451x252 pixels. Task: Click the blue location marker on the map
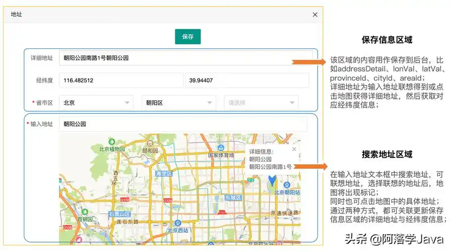272,179
